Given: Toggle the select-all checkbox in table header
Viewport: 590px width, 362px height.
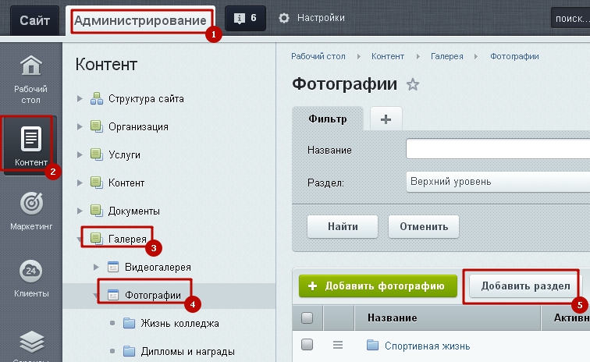Looking at the screenshot, I should [x=307, y=318].
